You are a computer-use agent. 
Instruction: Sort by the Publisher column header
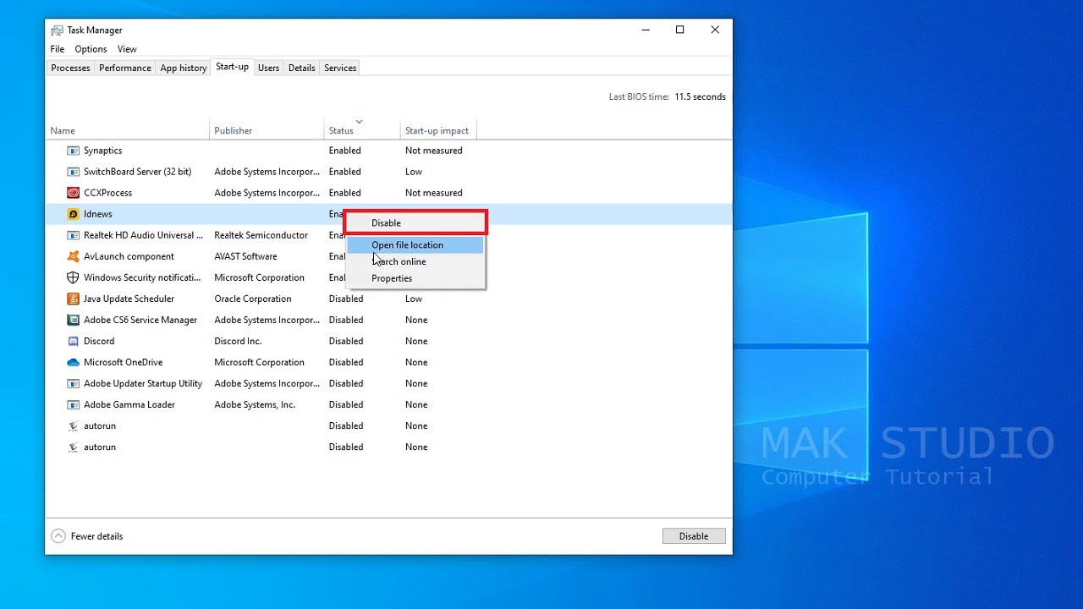tap(267, 130)
